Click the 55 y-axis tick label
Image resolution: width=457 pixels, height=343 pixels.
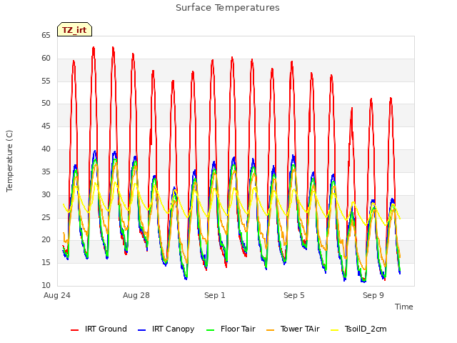46,81
